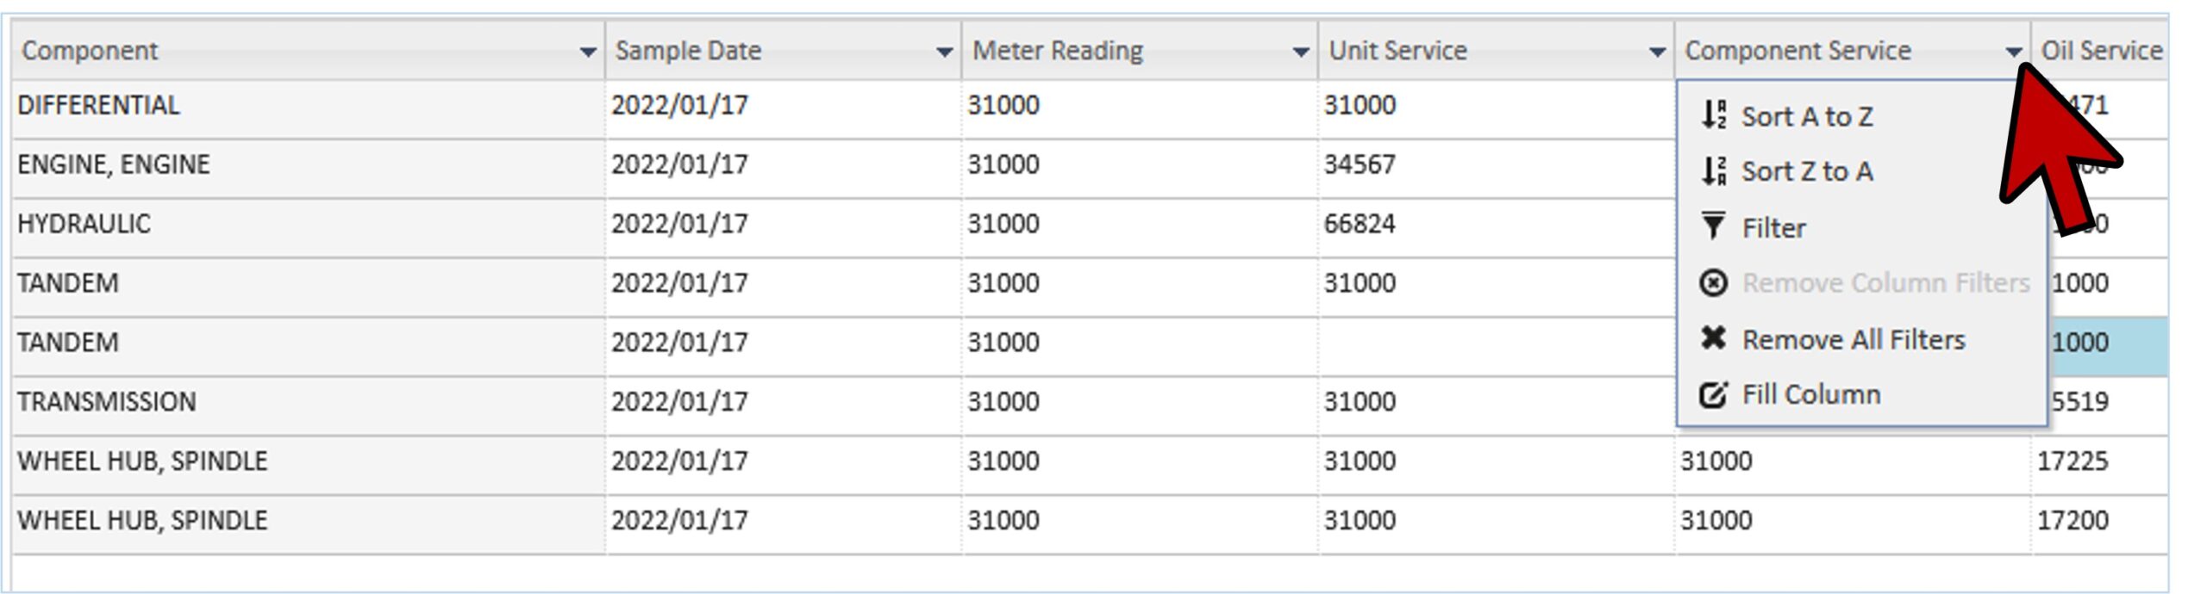
Task: Click the Oil Service column header
Action: pyautogui.click(x=2101, y=51)
